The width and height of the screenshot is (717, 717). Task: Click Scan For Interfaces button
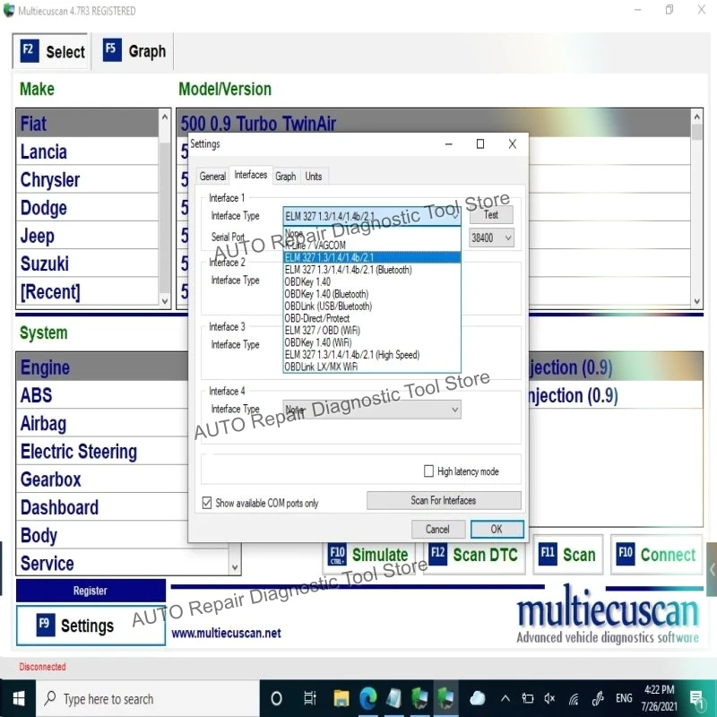444,500
